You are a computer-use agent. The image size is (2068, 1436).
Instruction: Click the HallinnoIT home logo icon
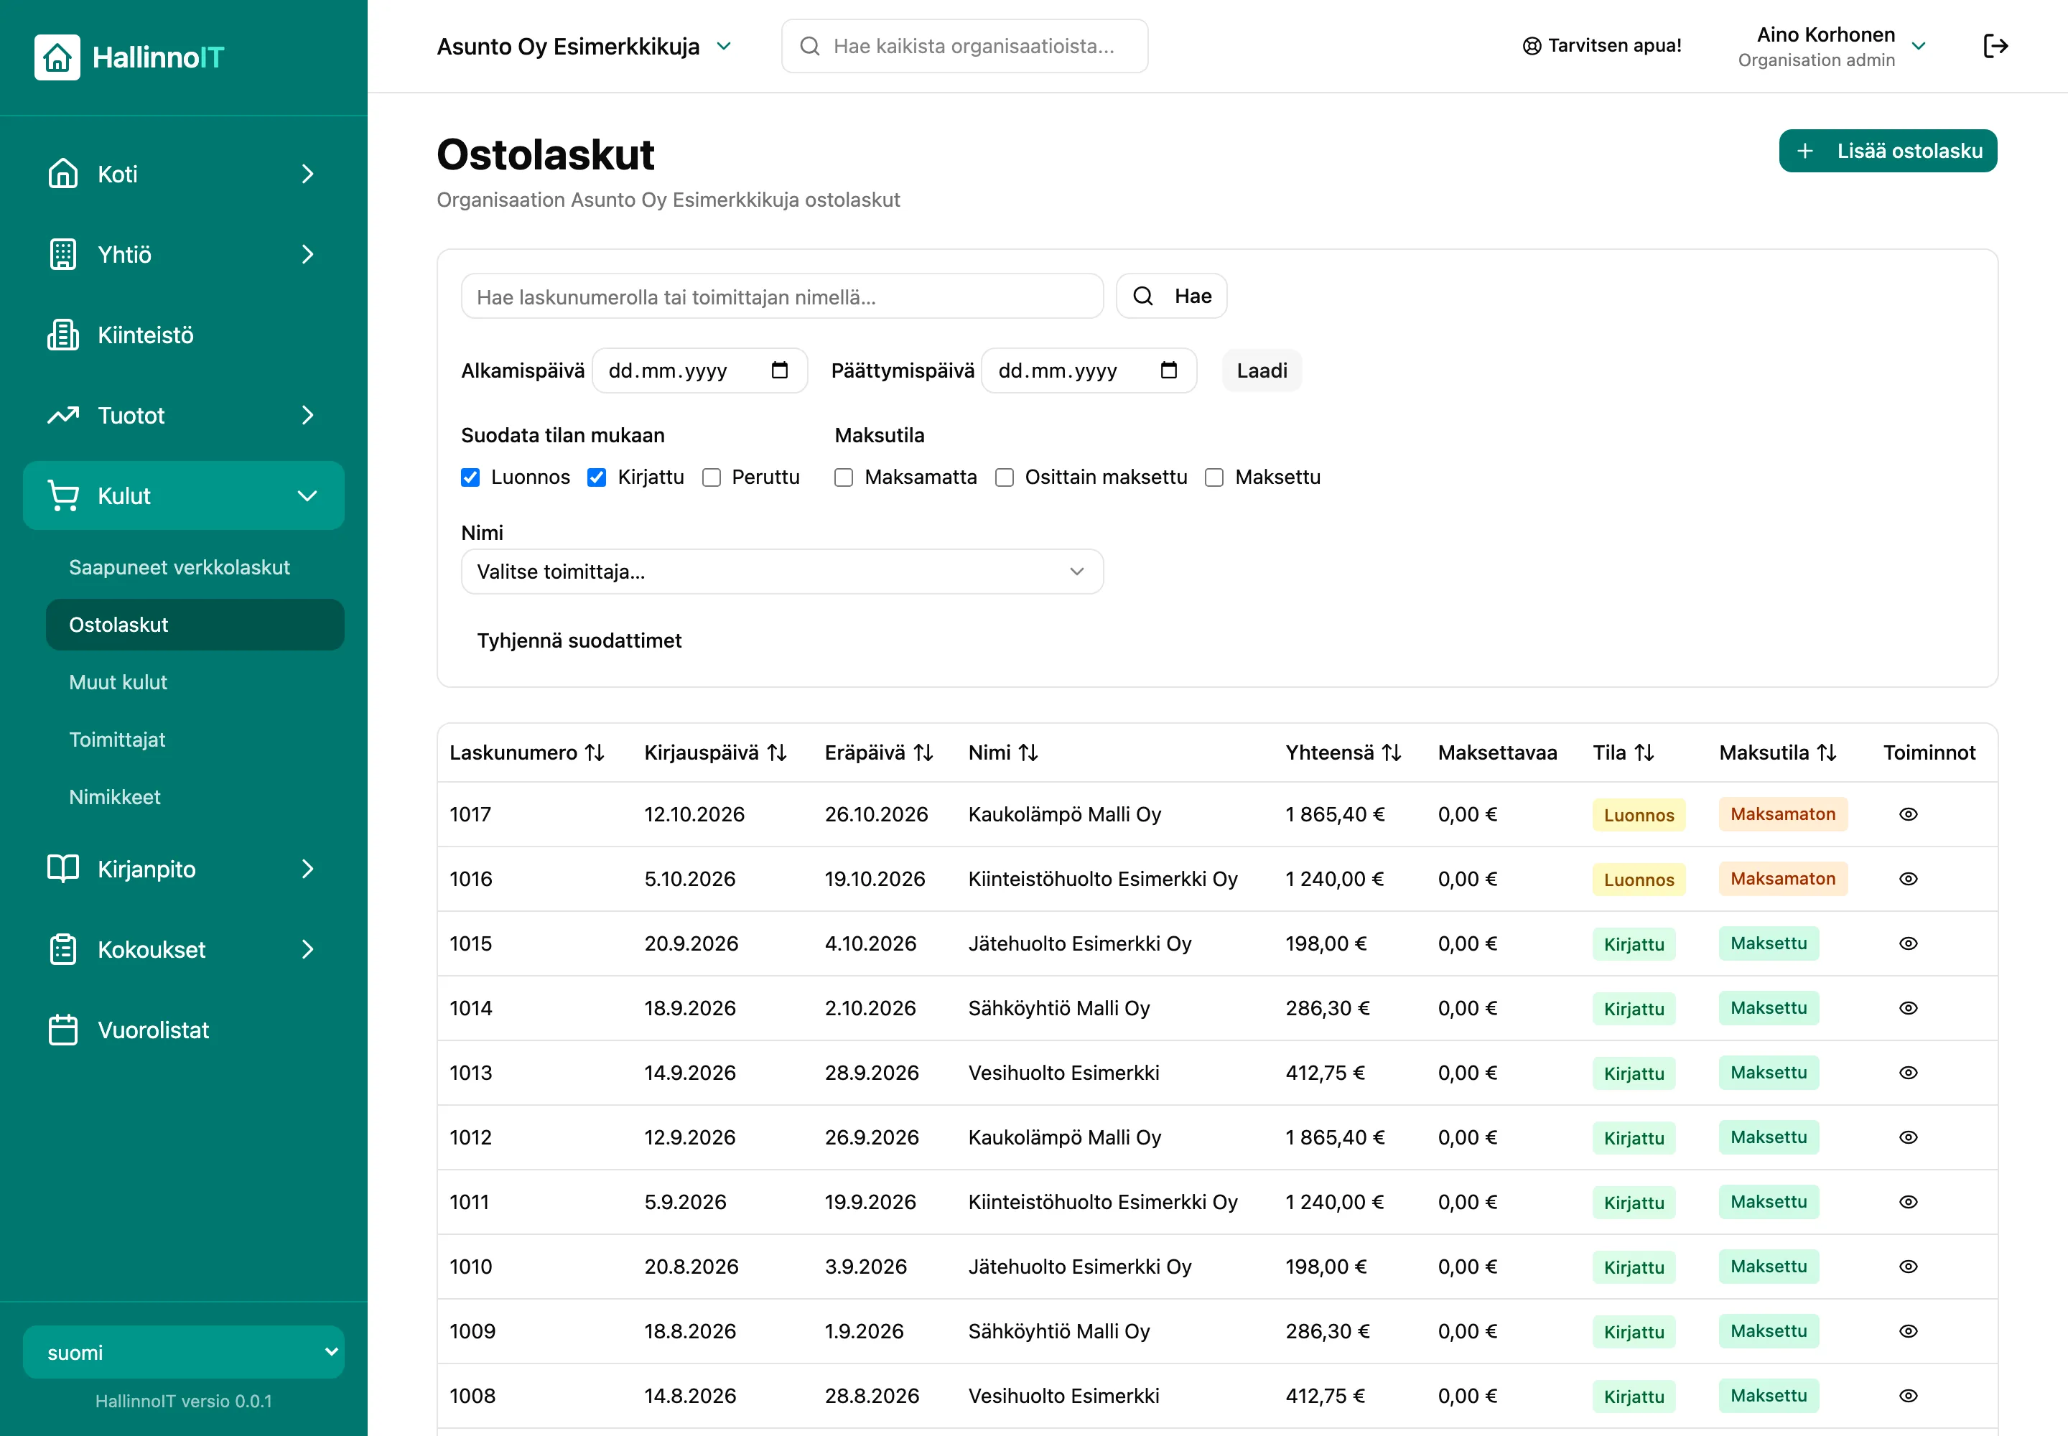(57, 57)
